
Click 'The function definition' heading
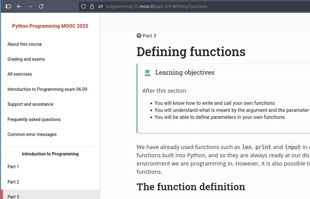pyautogui.click(x=191, y=187)
